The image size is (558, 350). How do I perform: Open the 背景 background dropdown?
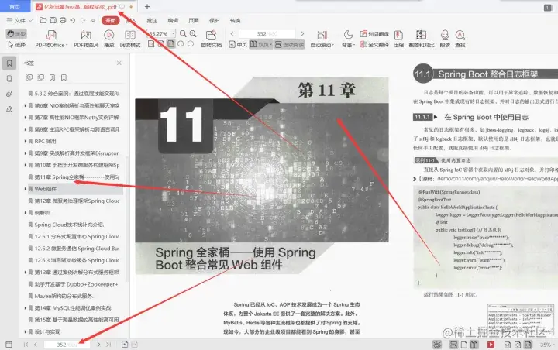(348, 39)
